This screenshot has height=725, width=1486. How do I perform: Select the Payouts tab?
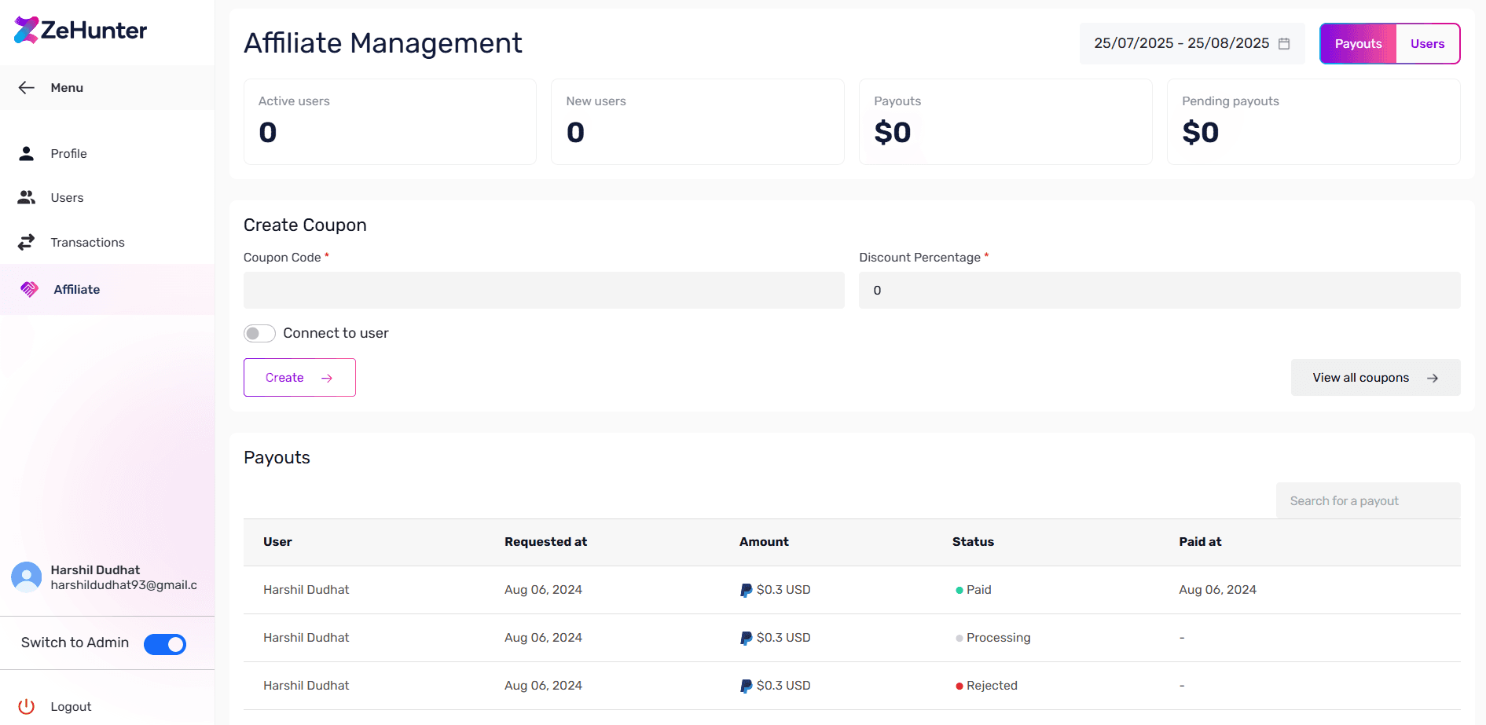(x=1358, y=44)
